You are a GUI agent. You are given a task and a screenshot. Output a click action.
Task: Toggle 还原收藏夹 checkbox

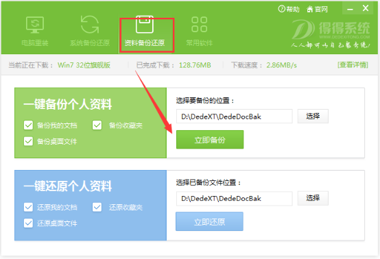[x=97, y=207]
